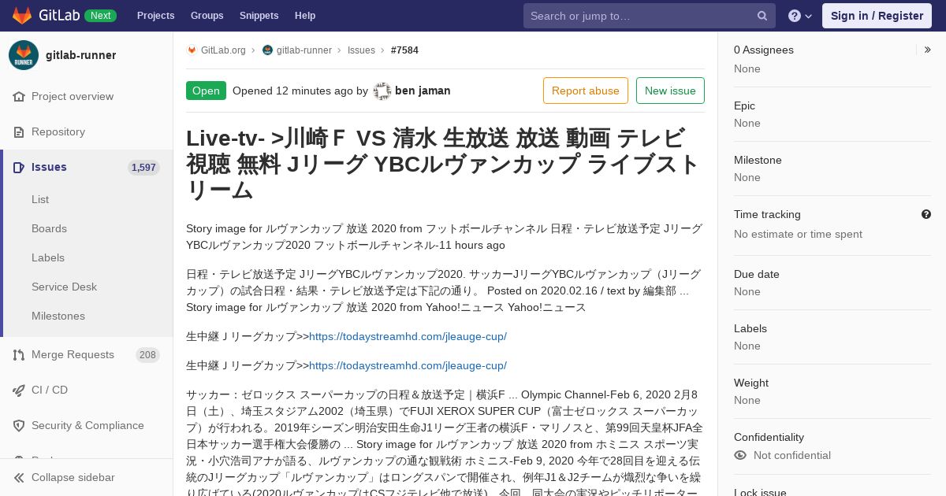This screenshot has width=946, height=496.
Task: Click the Time tracking help icon
Action: tap(926, 214)
